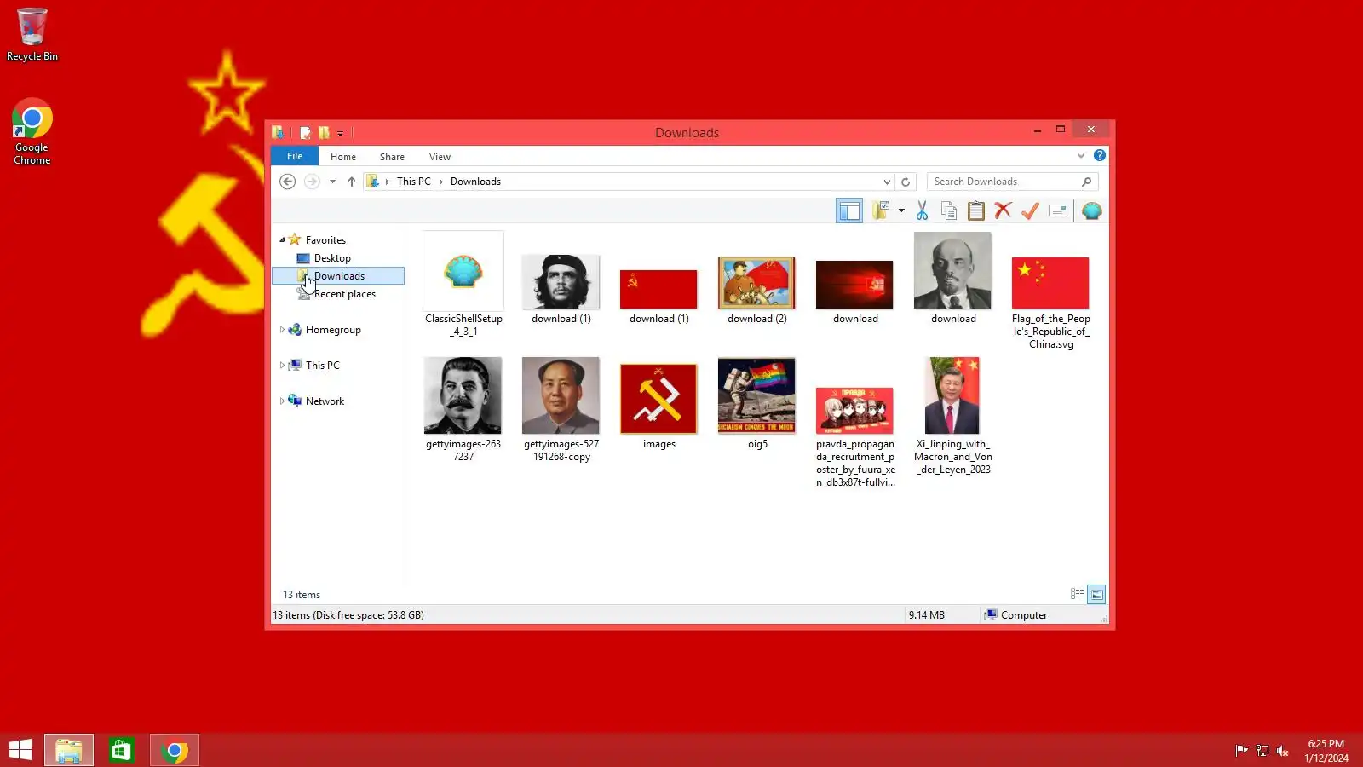Open the Windows Start button
The width and height of the screenshot is (1363, 767).
[20, 750]
